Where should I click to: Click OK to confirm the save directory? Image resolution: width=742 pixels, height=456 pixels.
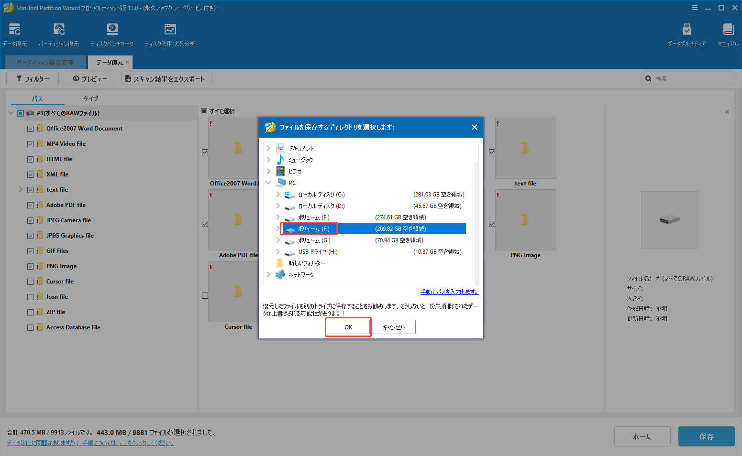348,326
